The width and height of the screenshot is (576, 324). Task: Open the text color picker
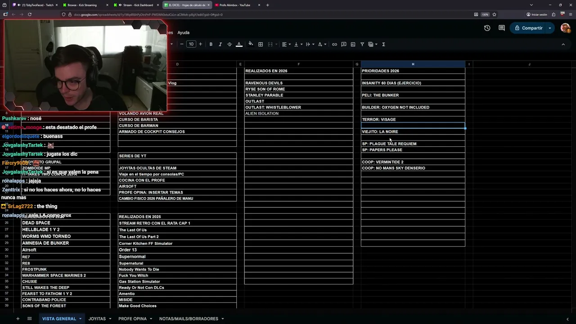pos(239,44)
